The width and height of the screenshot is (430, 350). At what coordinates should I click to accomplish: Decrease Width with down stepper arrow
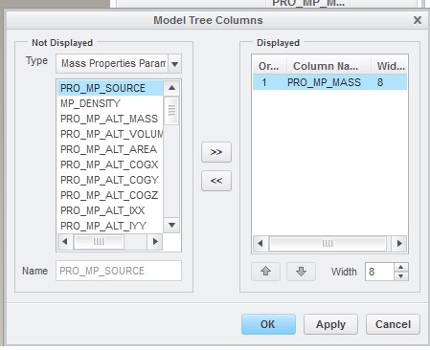click(x=401, y=276)
